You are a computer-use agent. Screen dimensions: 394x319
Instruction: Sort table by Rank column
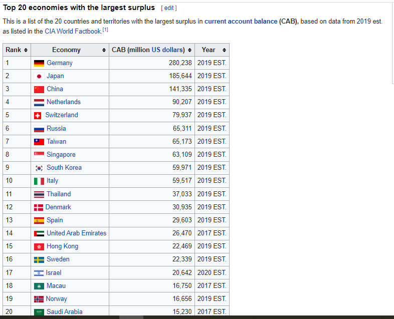[x=26, y=50]
